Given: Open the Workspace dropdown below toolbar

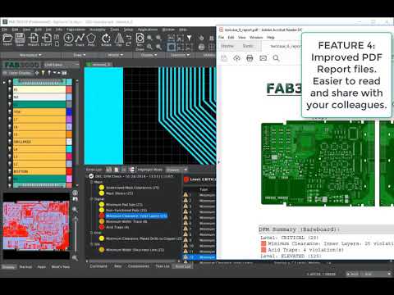Looking at the screenshot, I should click(x=30, y=55).
